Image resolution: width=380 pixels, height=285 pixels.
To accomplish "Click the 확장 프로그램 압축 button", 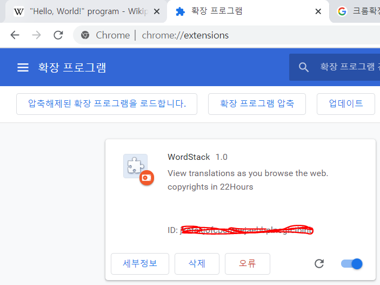I will (x=257, y=104).
